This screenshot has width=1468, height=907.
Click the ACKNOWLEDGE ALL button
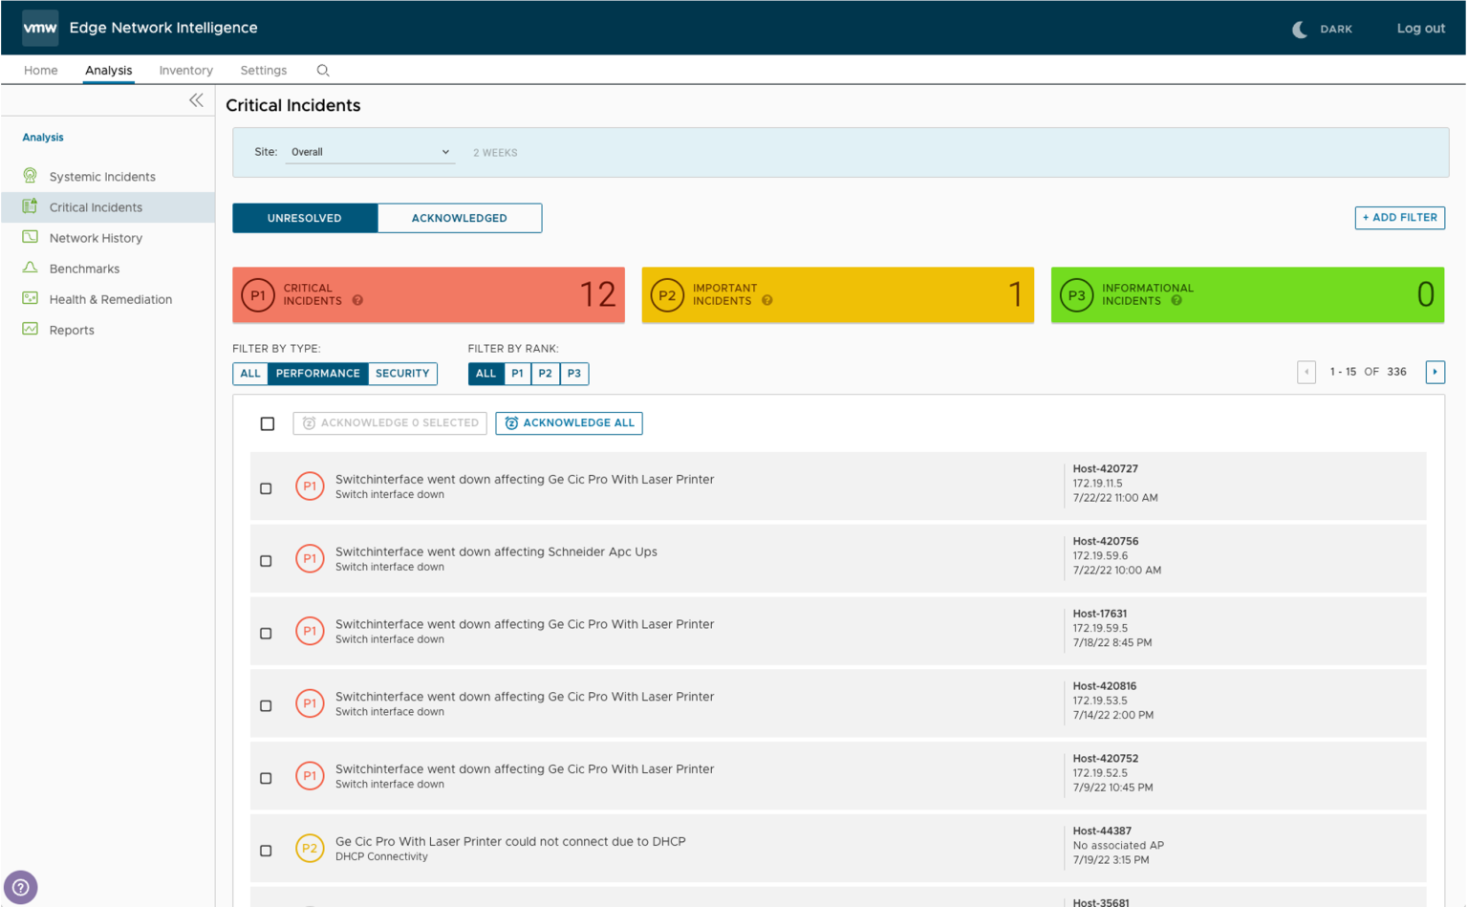(x=569, y=423)
